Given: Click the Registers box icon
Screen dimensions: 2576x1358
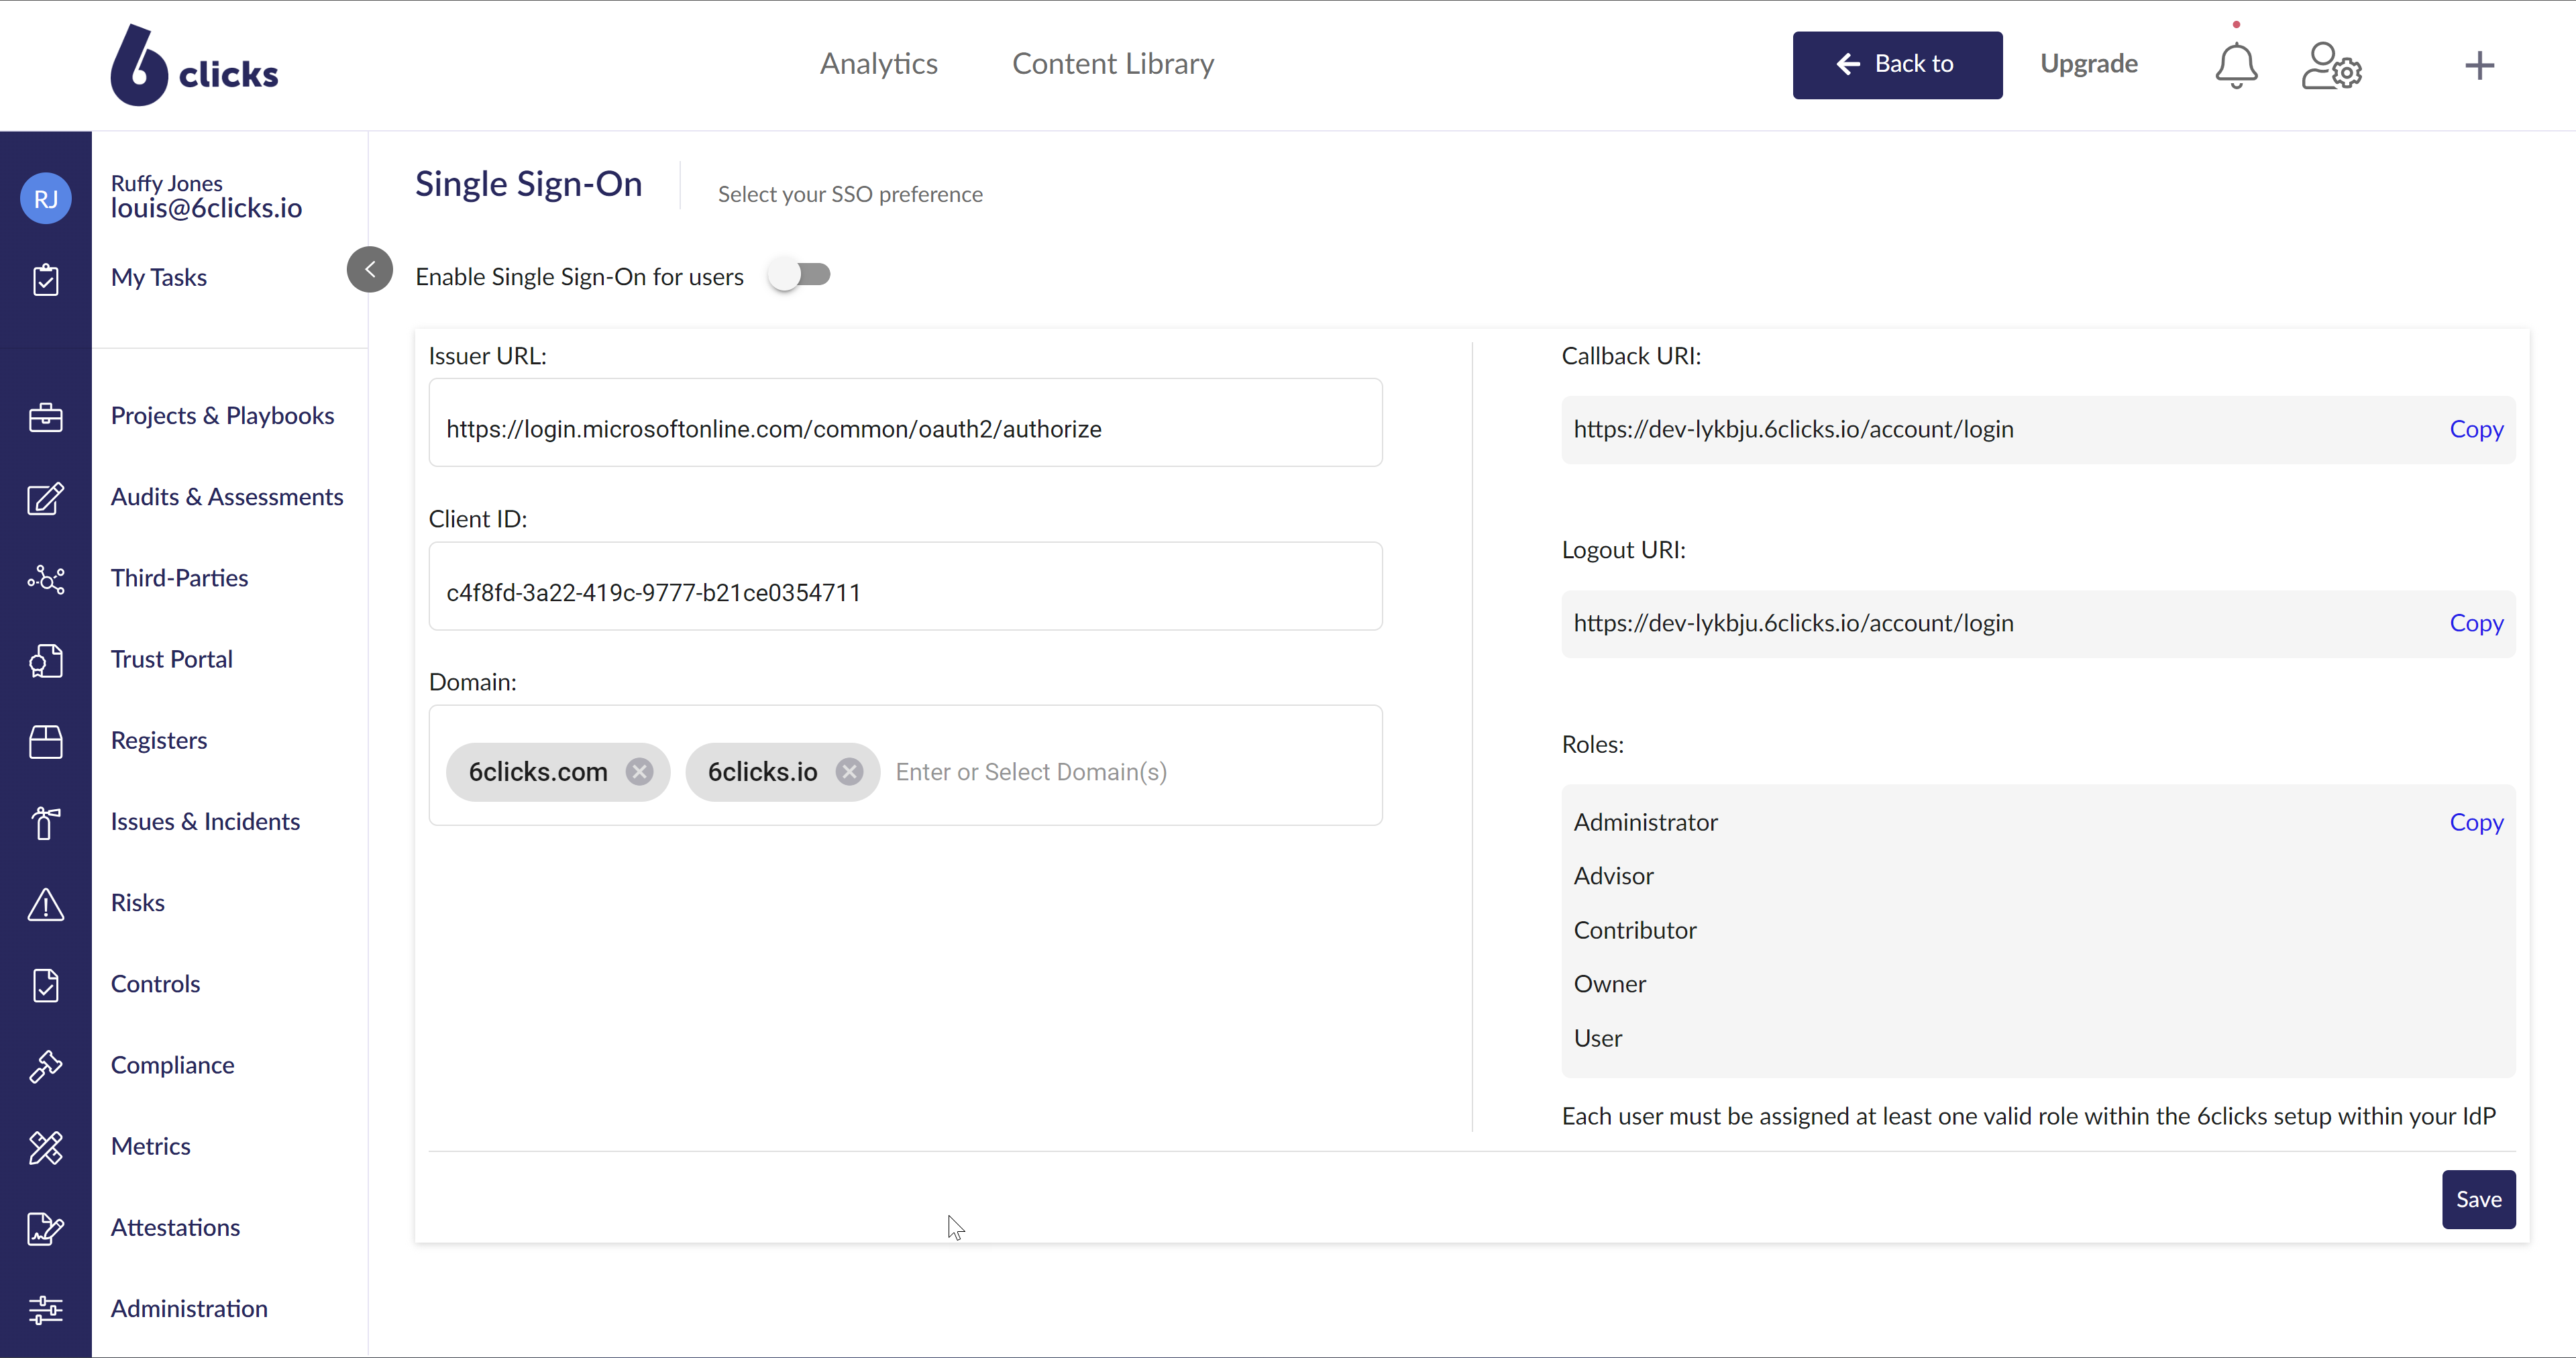Looking at the screenshot, I should (46, 741).
